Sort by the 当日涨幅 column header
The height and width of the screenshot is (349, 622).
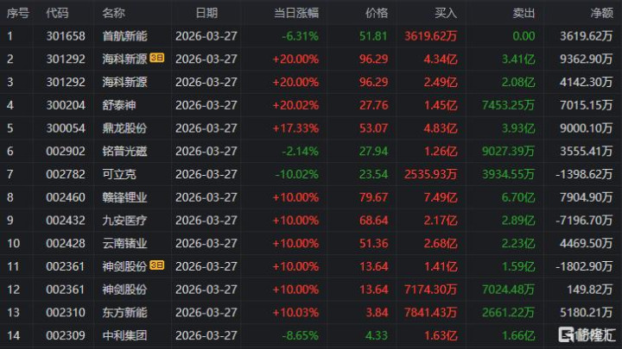click(x=296, y=13)
